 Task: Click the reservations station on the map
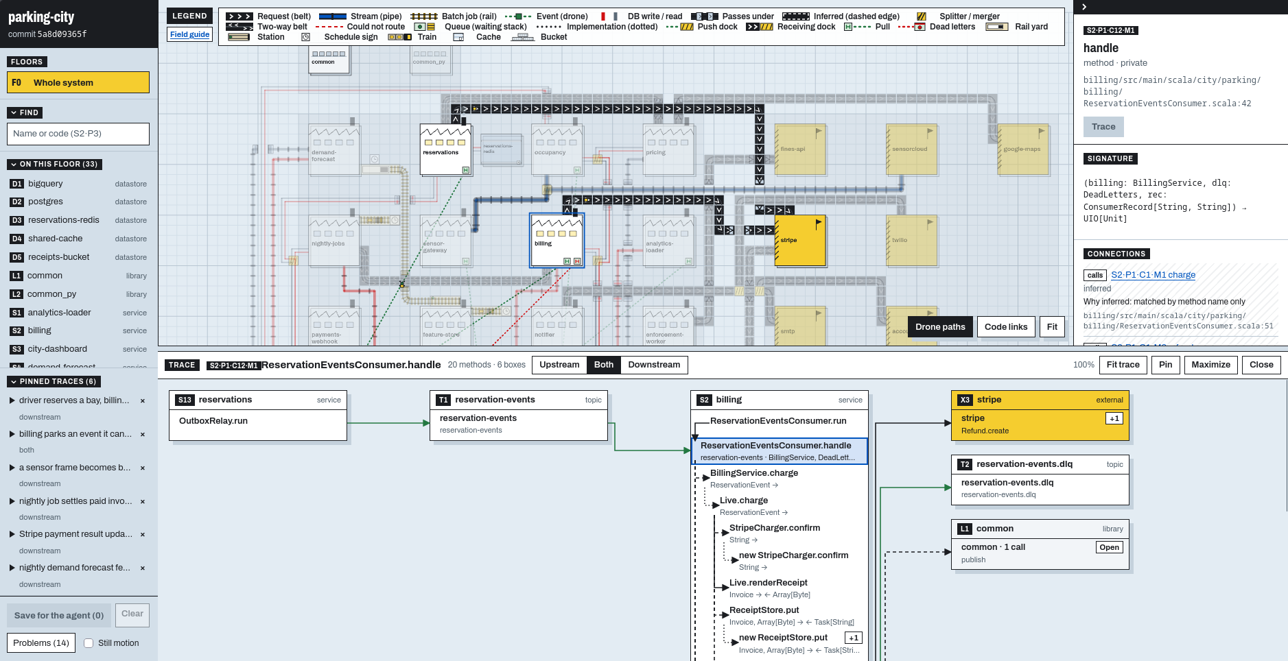445,150
